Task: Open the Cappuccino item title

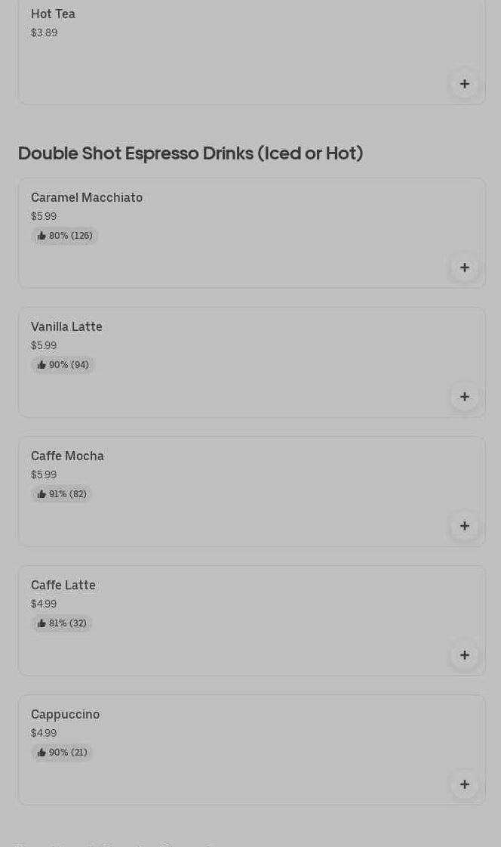Action: [x=65, y=715]
